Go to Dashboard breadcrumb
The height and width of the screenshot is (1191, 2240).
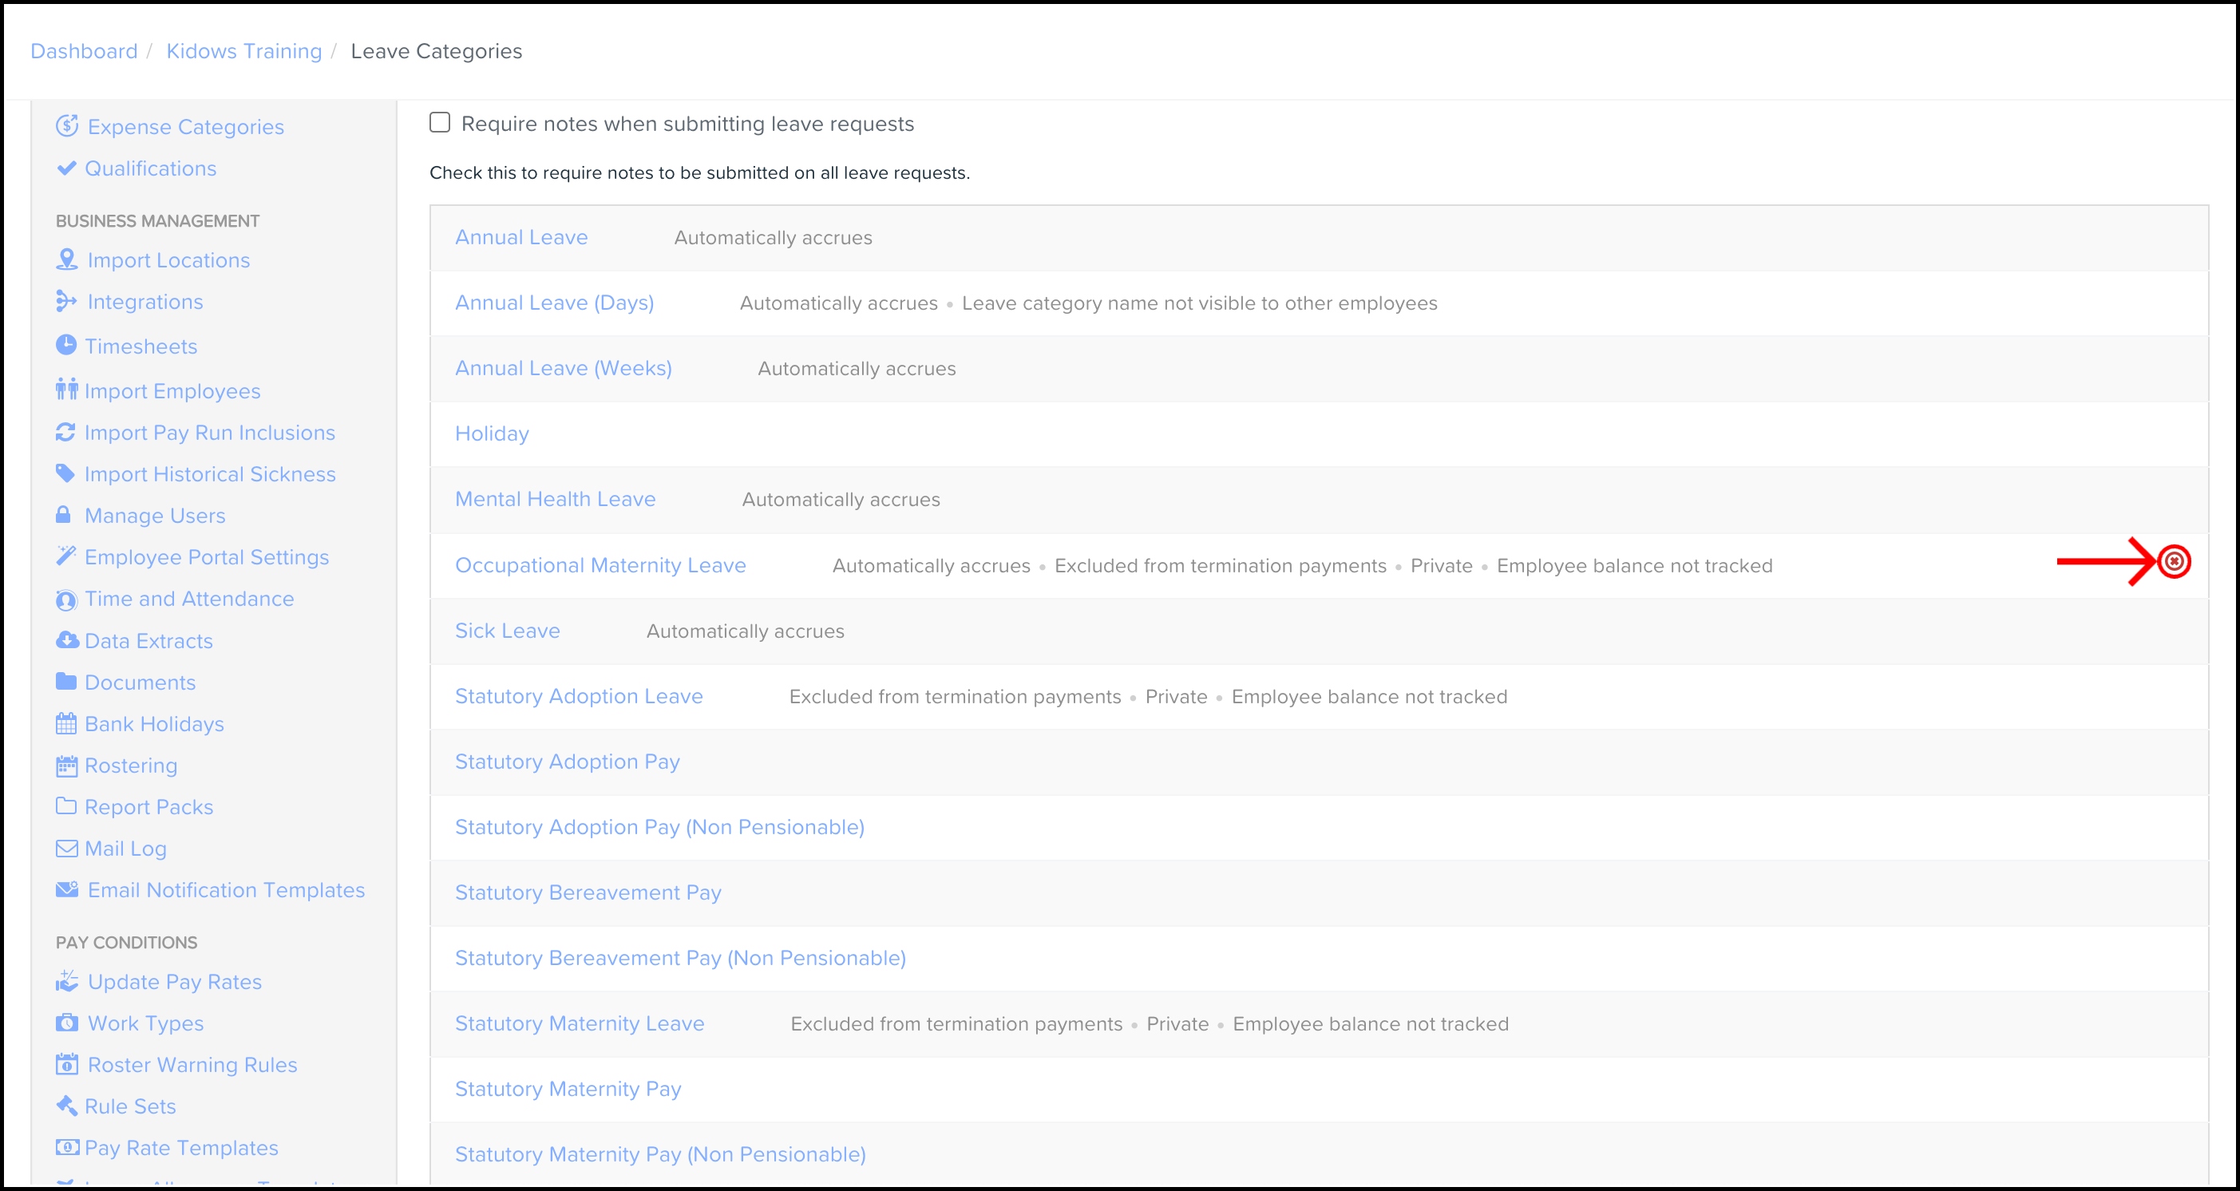point(84,51)
